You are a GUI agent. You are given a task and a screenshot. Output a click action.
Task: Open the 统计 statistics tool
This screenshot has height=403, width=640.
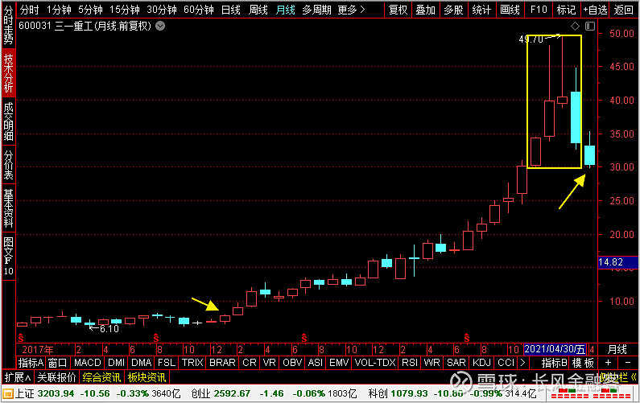[481, 10]
